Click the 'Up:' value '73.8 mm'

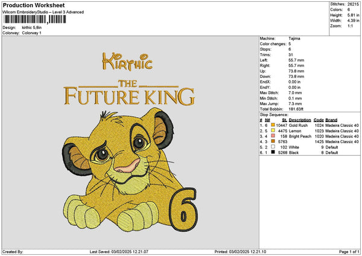click(x=296, y=71)
